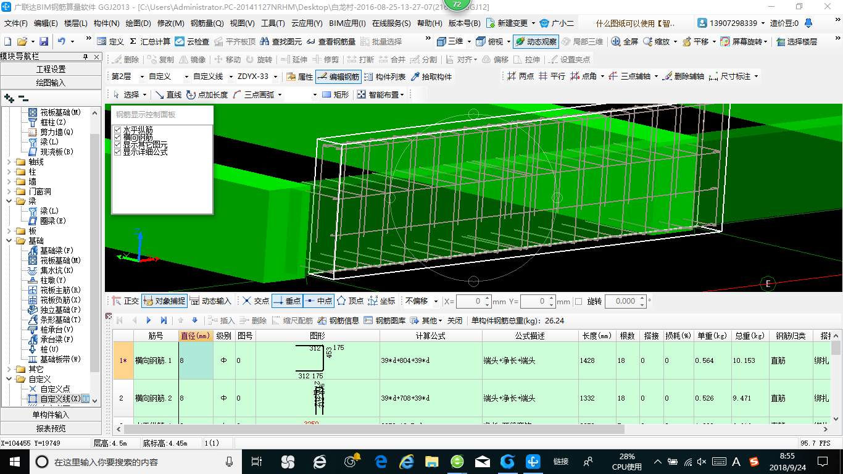Image resolution: width=843 pixels, height=474 pixels.
Task: Click 新建变更 button
Action: (x=508, y=23)
